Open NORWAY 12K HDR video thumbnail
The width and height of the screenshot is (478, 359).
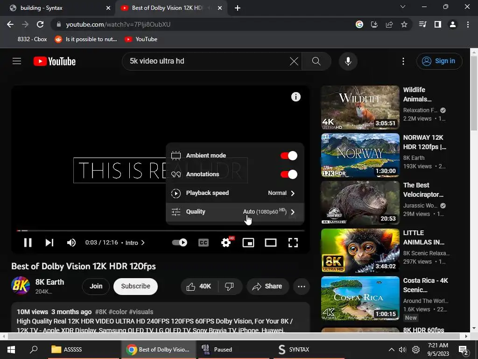coord(360,155)
